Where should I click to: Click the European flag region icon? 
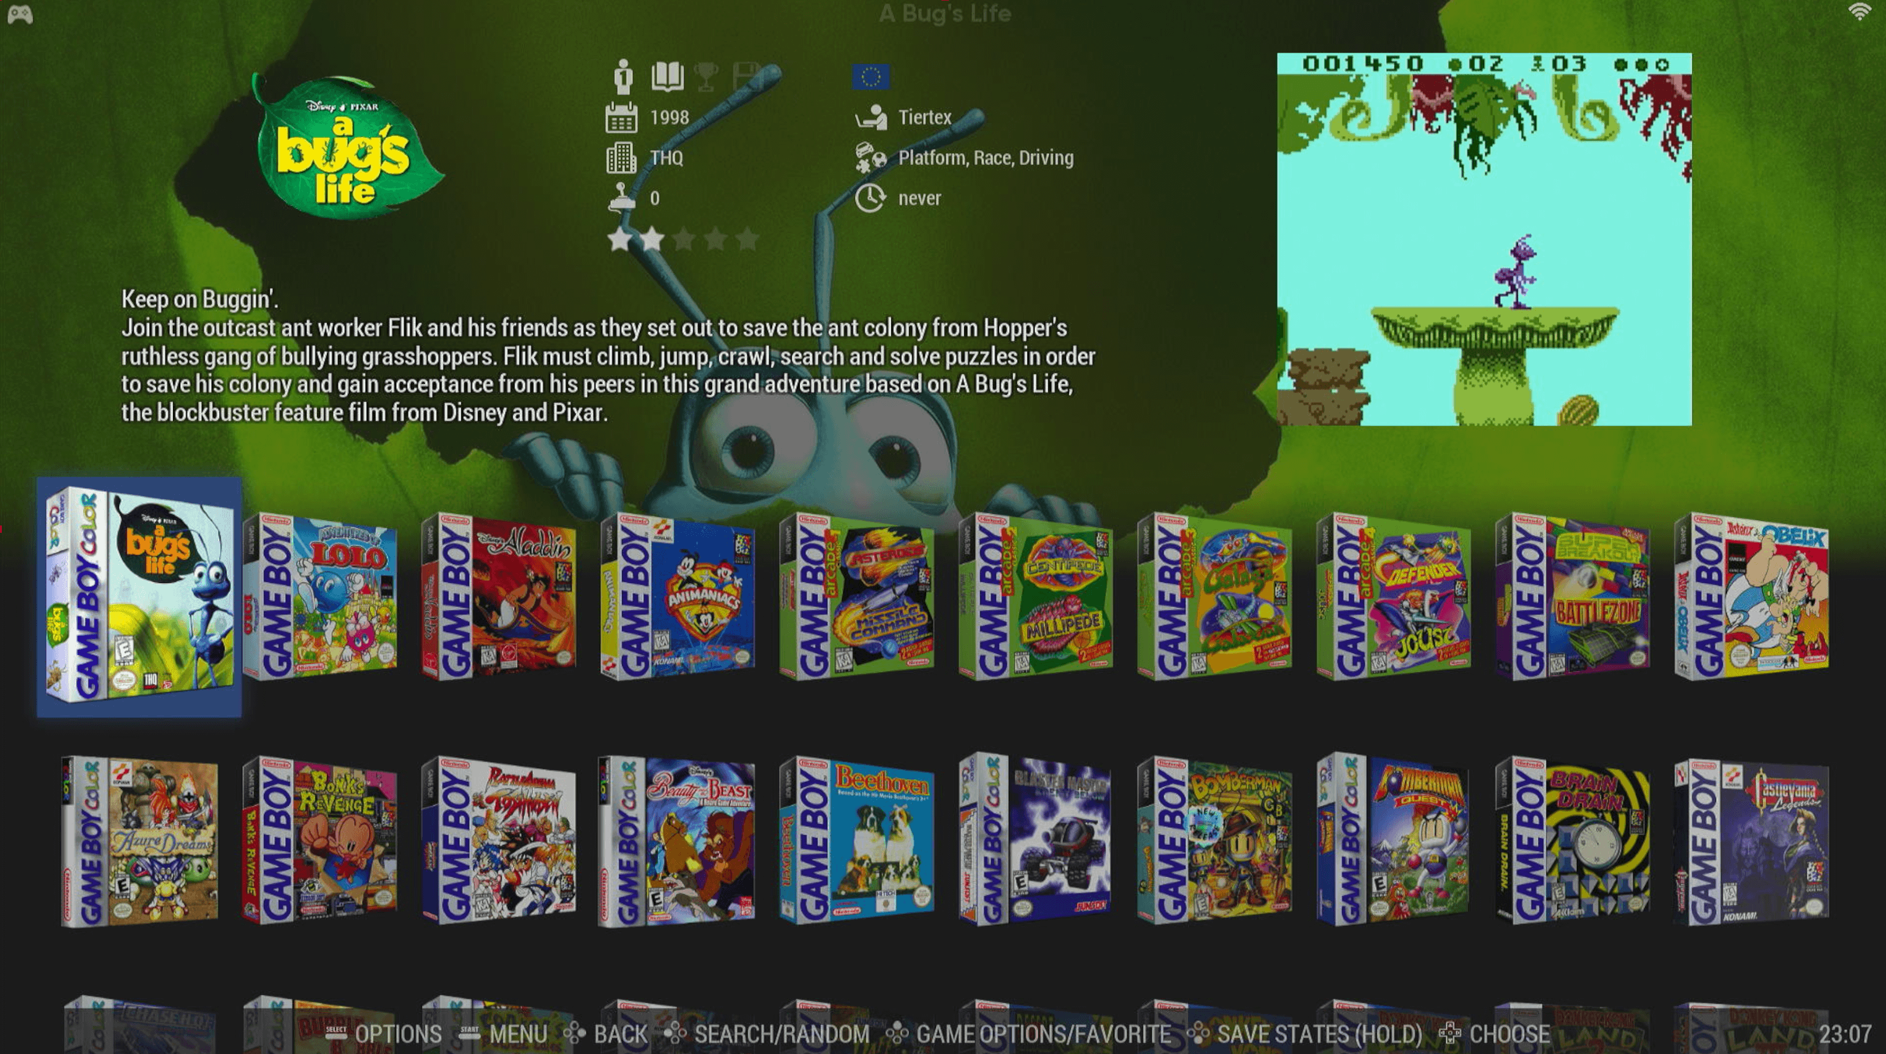870,77
